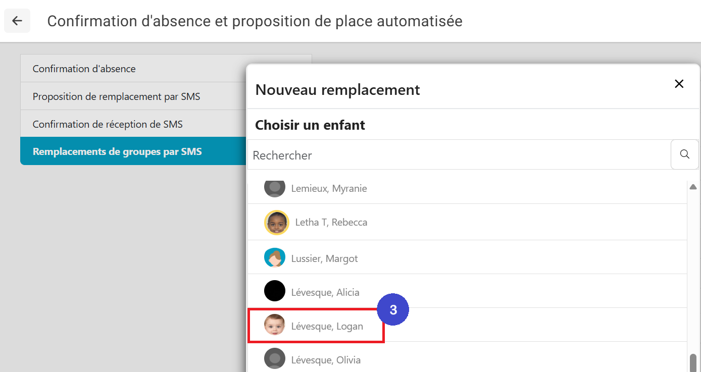Click Alicia Lévesque's black avatar
The height and width of the screenshot is (372, 701).
click(274, 291)
